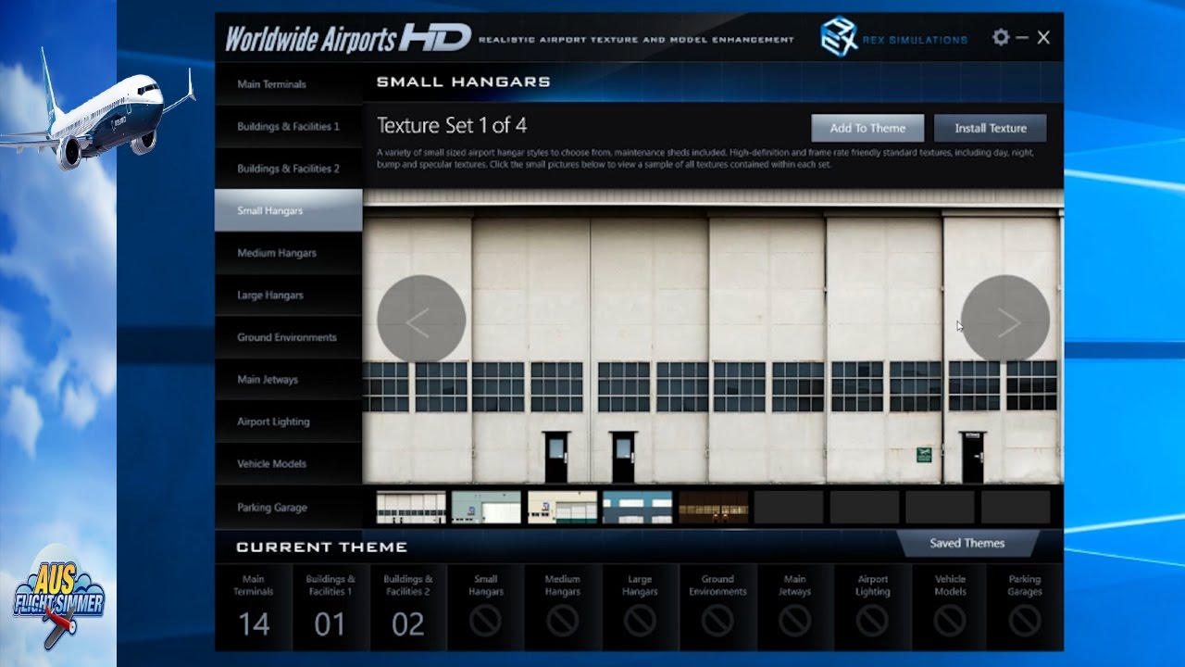
Task: Select third hangar texture thumbnail
Action: [562, 508]
